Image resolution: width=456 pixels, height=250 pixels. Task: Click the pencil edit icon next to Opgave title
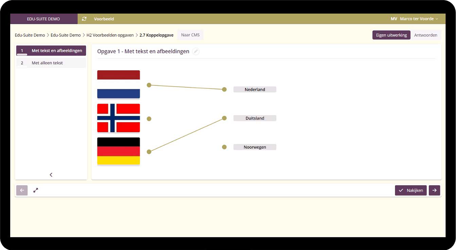pyautogui.click(x=196, y=52)
